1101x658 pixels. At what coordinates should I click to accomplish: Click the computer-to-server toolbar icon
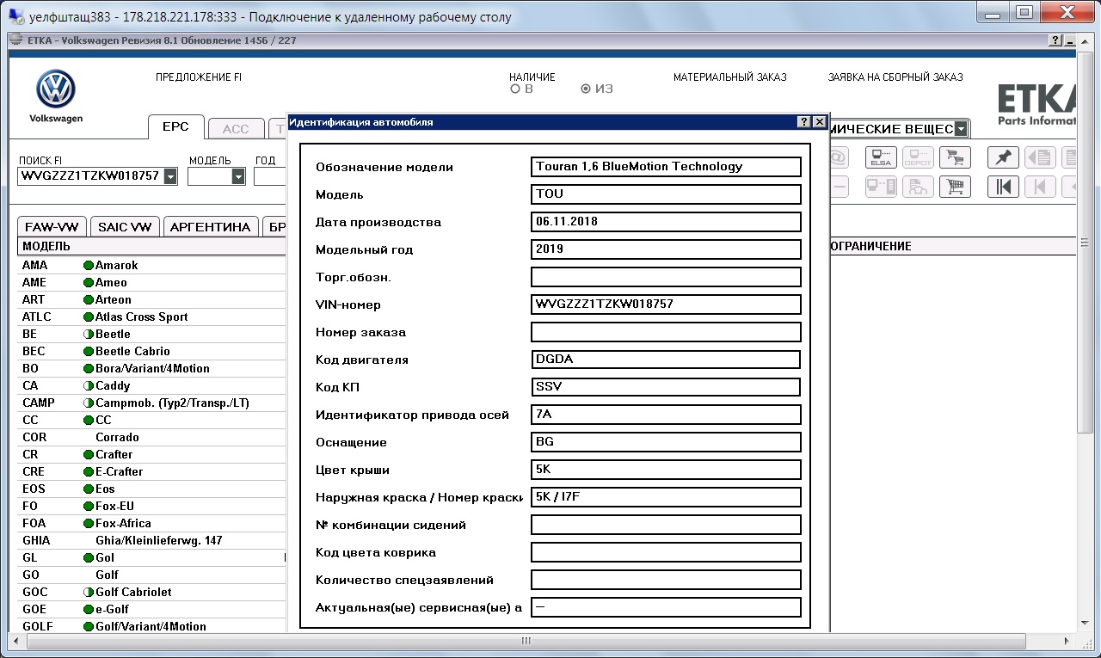[x=881, y=186]
